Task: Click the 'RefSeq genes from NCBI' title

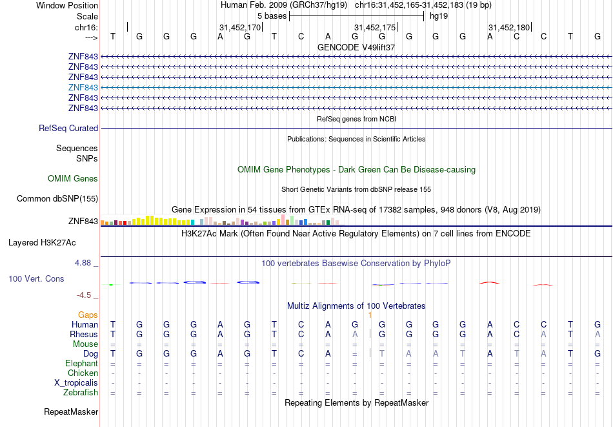Action: tap(356, 119)
